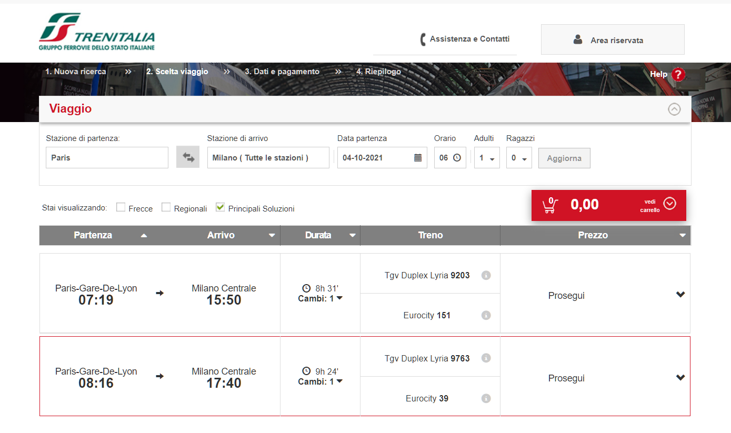Click train name Tgv Duplex Lyria 9203
The width and height of the screenshot is (731, 433).
(x=427, y=275)
